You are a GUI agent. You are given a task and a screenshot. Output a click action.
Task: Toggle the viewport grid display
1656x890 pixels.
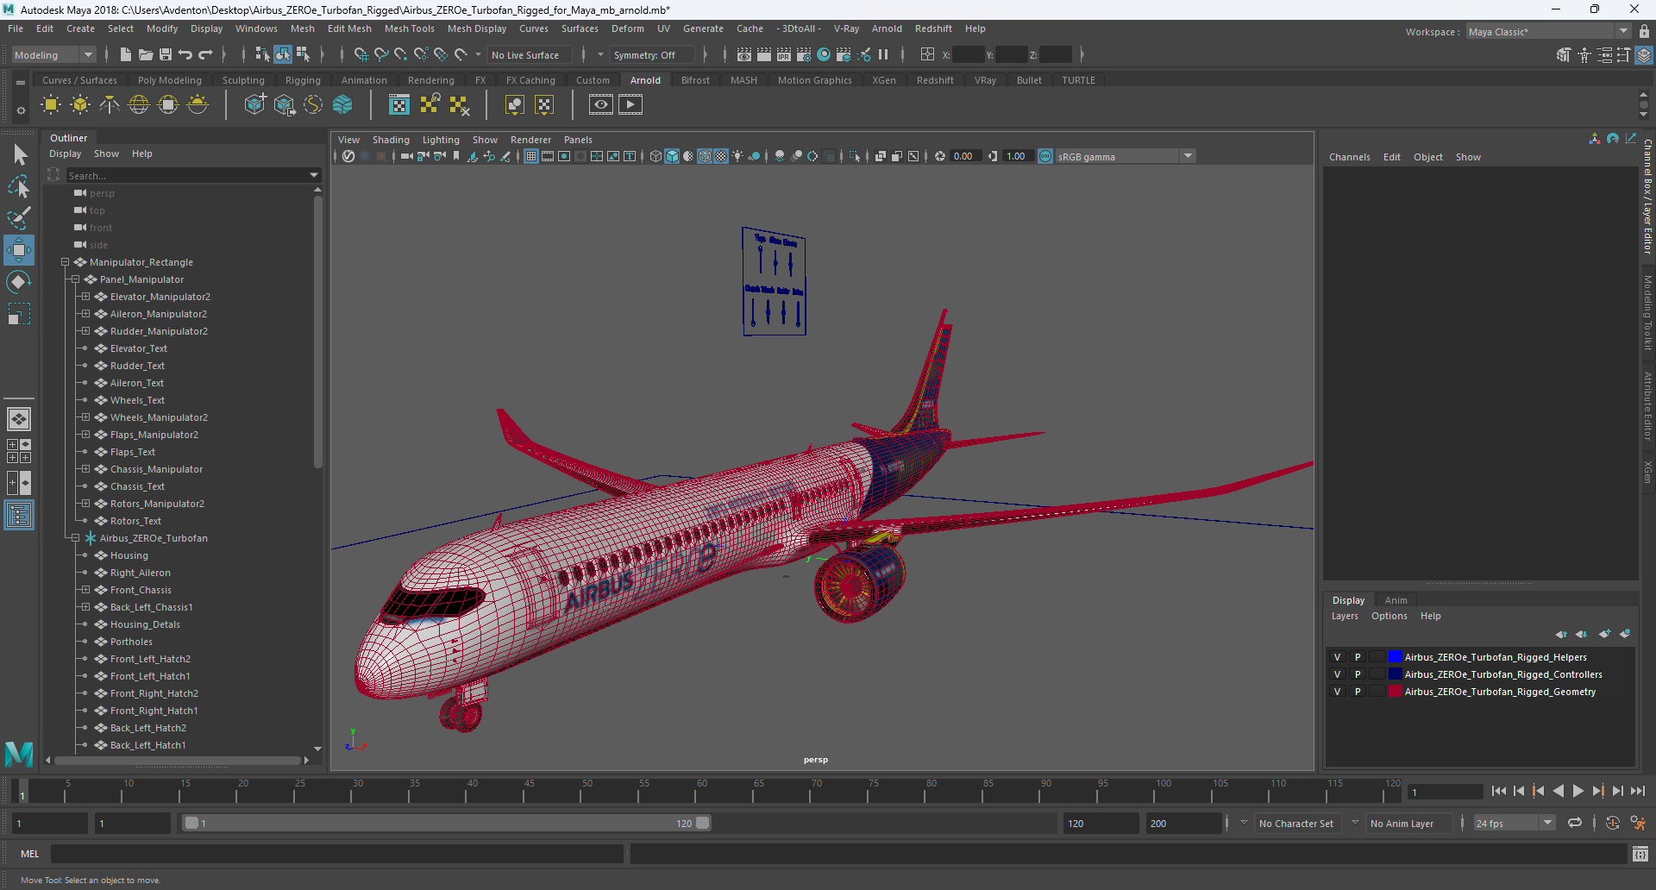[531, 156]
